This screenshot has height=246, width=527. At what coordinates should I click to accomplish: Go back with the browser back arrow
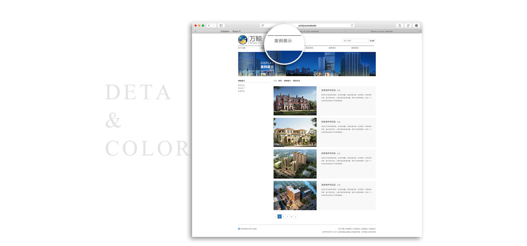tap(209, 25)
